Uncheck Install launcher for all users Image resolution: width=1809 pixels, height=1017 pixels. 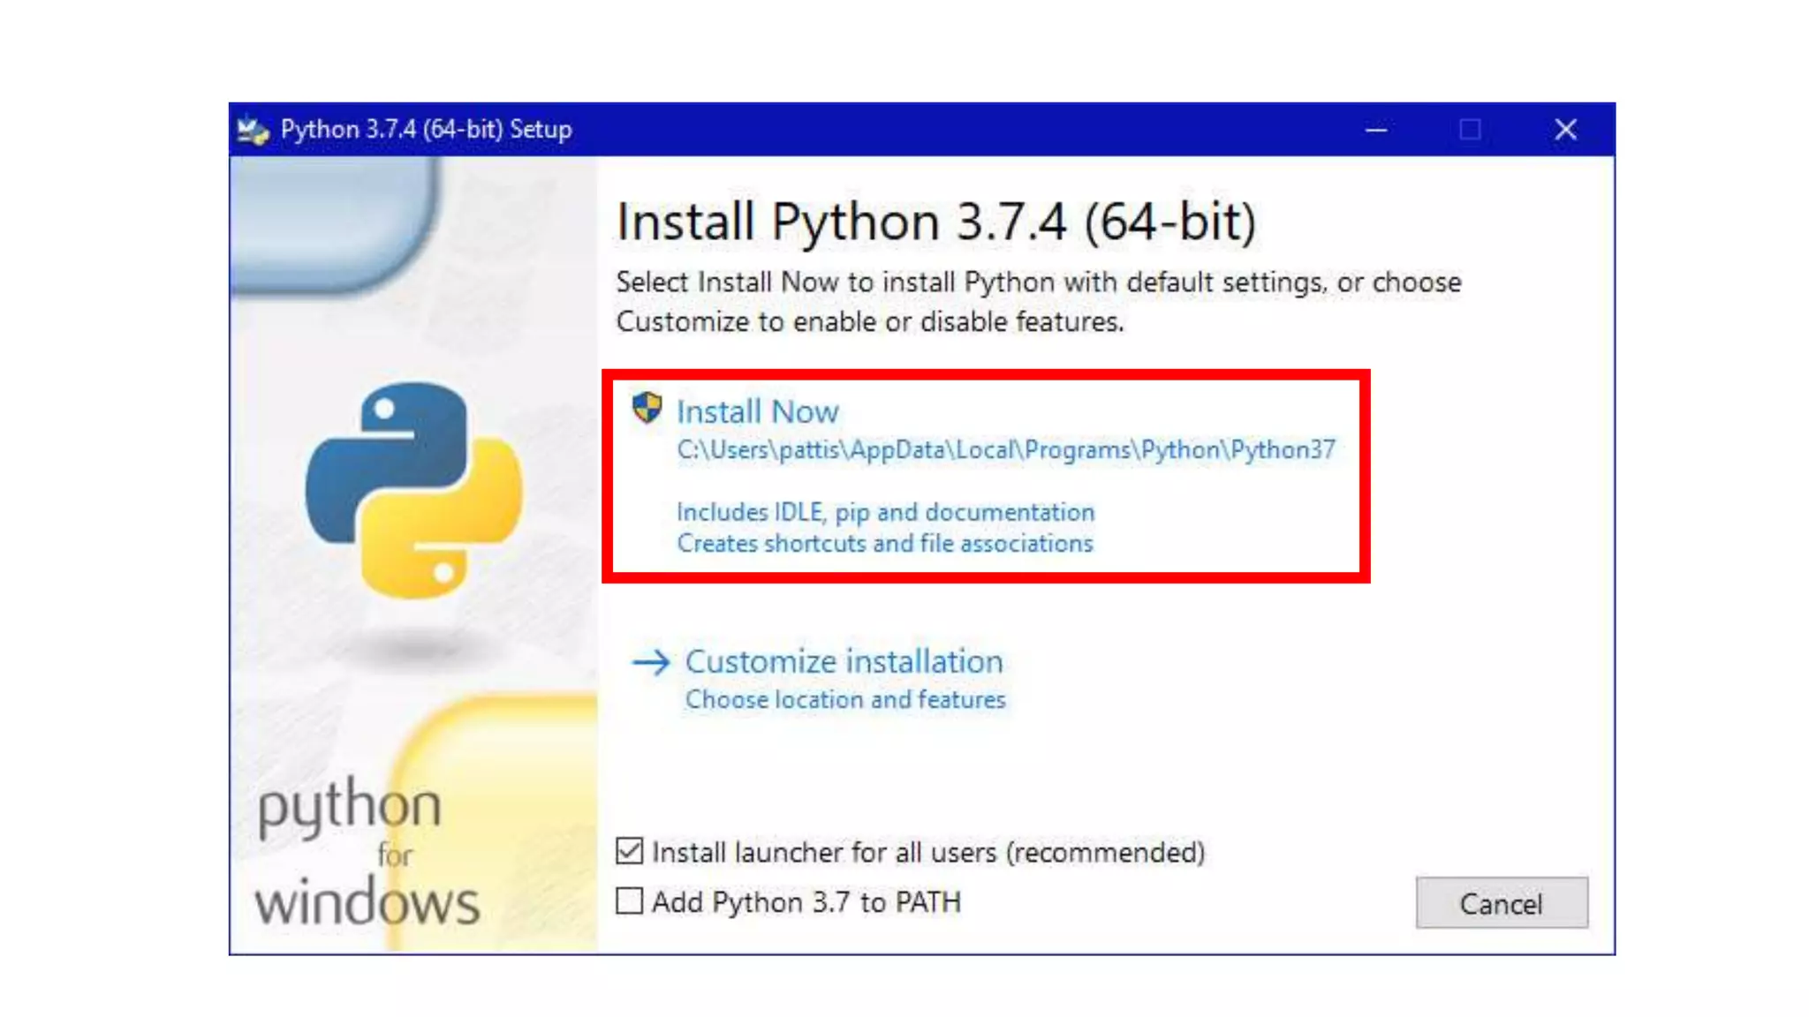click(x=630, y=851)
